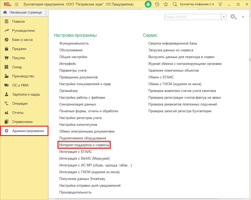Viewport: 251px width, 200px height.
Task: Open Обмен с ГИСМ (изделия из меха)
Action: click(x=175, y=84)
